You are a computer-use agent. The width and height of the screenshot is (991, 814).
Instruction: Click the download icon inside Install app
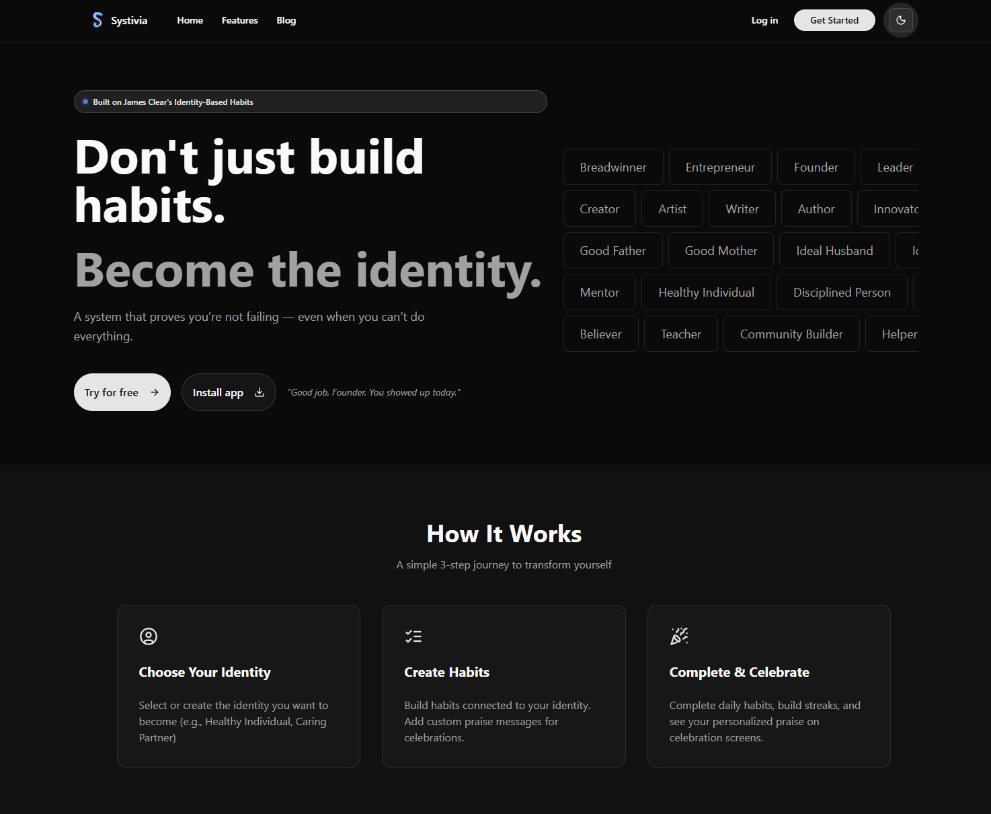click(259, 392)
